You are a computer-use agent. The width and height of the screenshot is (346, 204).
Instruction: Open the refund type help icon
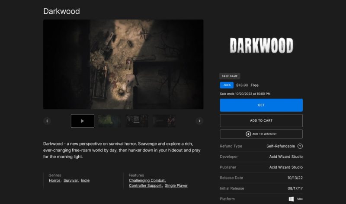point(300,146)
